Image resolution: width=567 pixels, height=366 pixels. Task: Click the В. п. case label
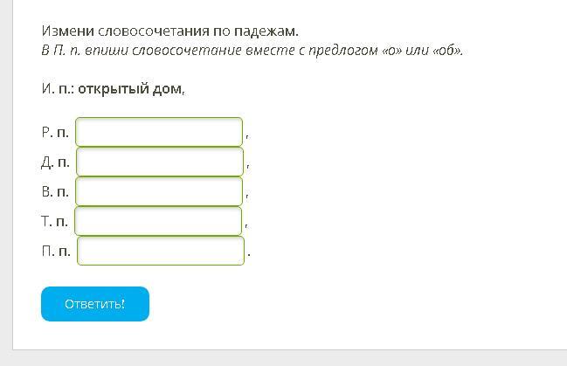coord(55,191)
